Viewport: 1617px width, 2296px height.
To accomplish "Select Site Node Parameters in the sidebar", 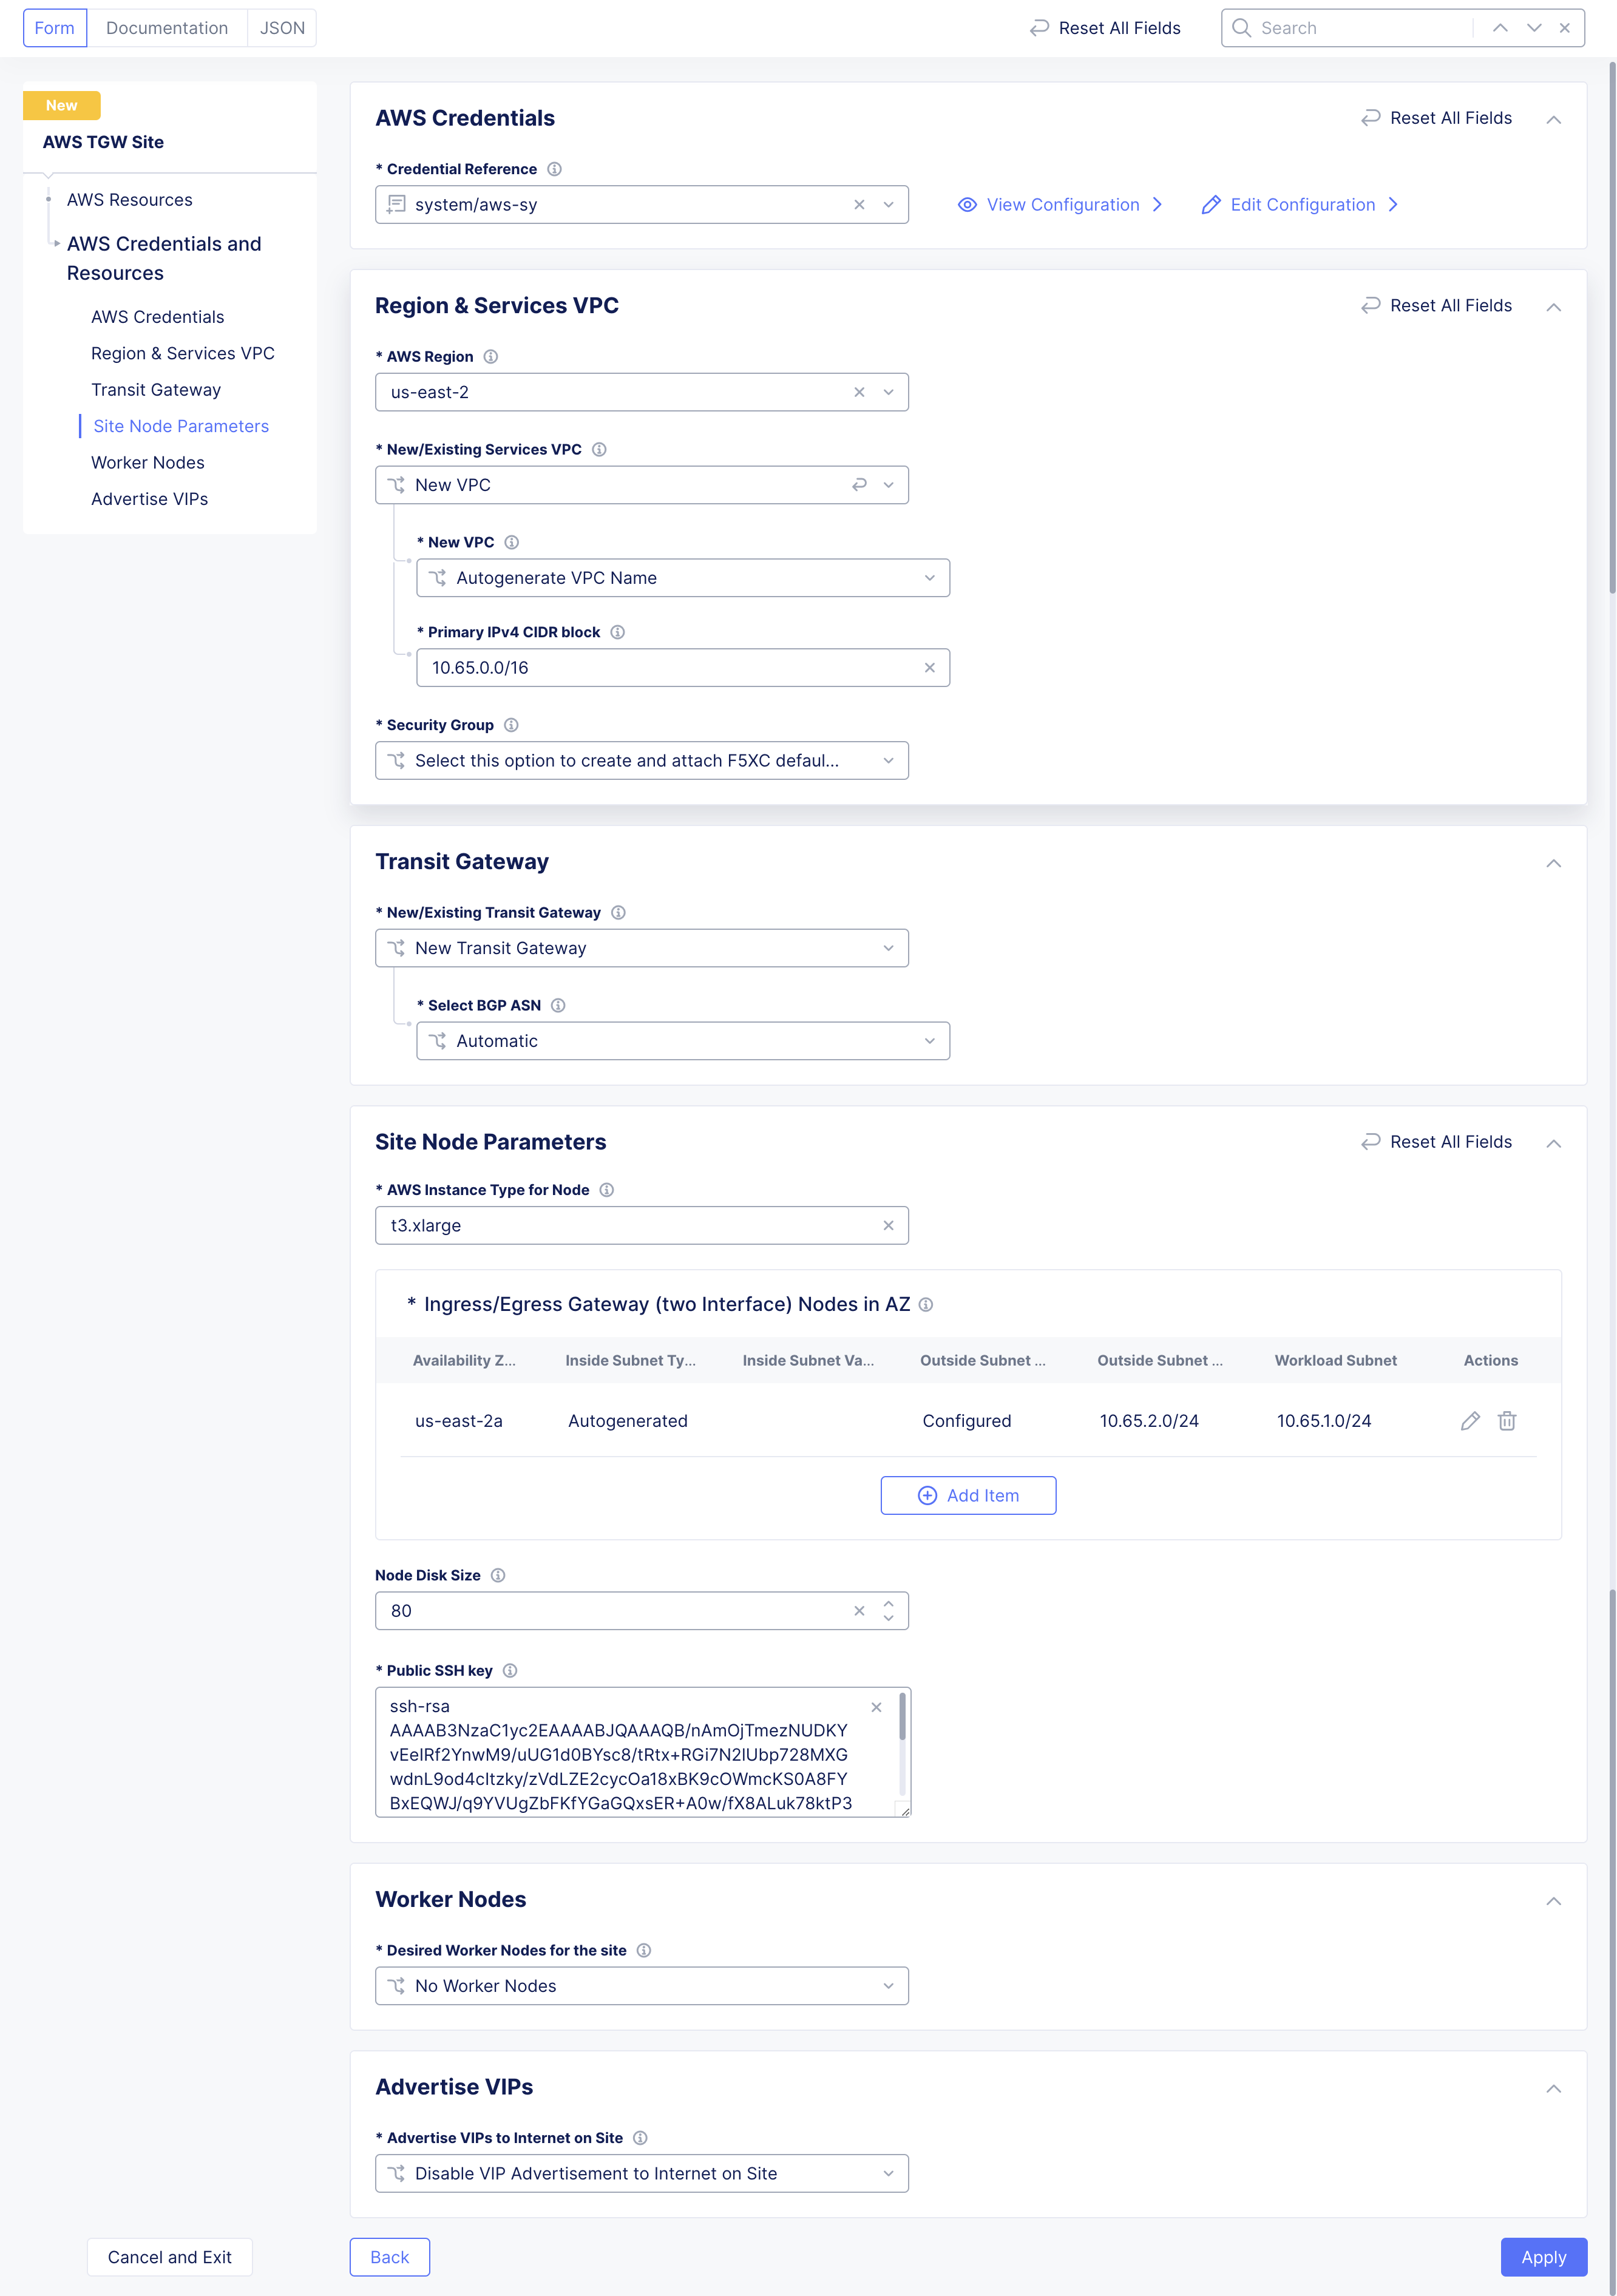I will [x=180, y=425].
